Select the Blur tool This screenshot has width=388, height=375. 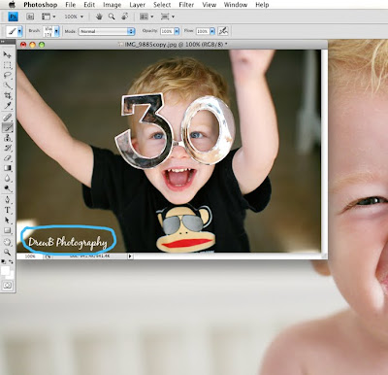point(7,178)
